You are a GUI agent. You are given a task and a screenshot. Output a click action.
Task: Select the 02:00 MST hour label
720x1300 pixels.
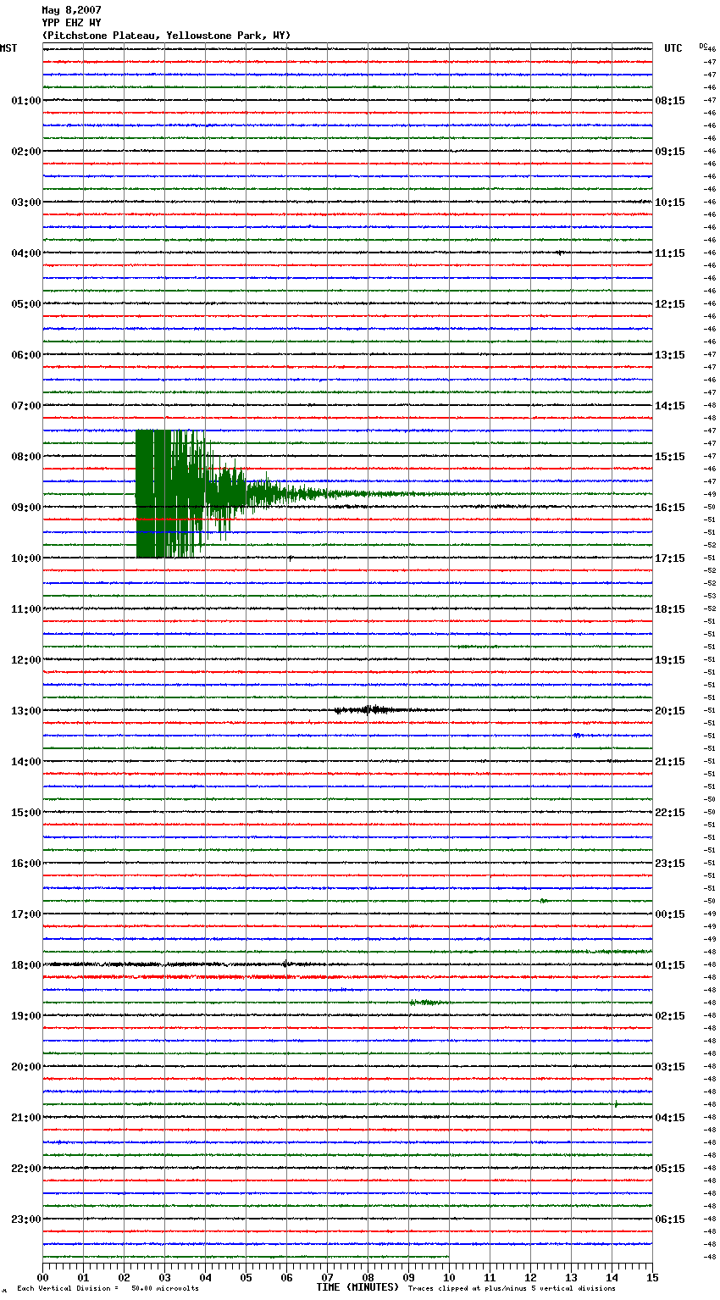pos(26,152)
